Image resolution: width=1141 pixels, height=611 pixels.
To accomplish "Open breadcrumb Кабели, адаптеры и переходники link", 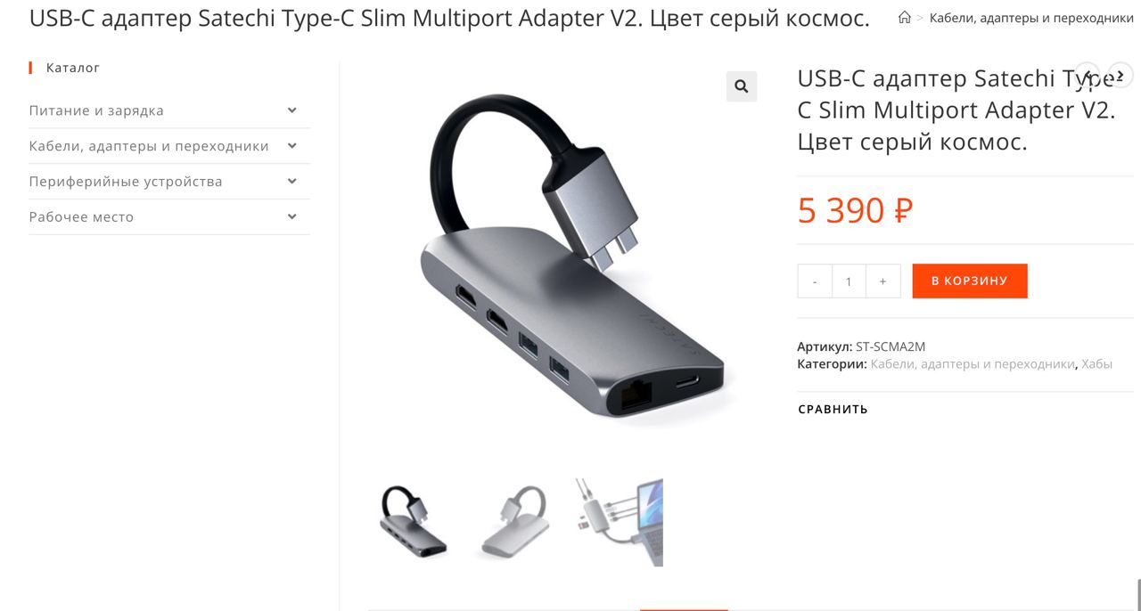I will (1031, 18).
